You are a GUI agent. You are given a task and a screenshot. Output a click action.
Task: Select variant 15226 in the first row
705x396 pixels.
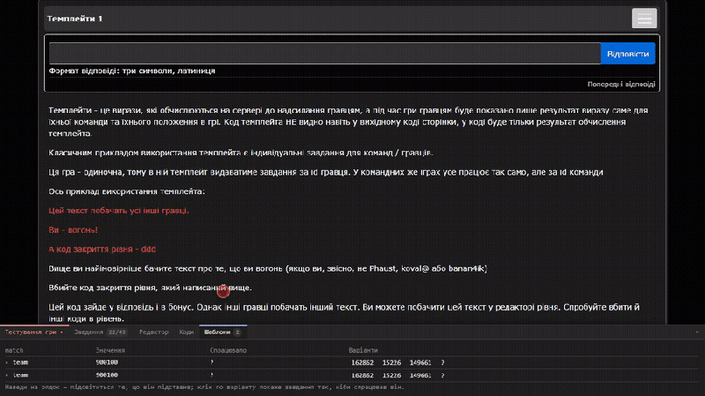391,362
